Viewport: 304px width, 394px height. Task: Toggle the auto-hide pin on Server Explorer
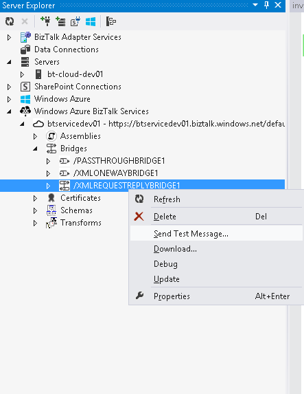coord(267,5)
